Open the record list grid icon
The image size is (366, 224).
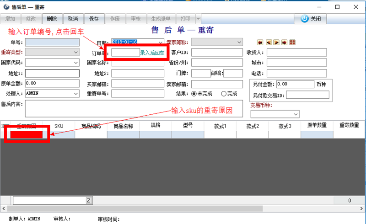pyautogui.click(x=292, y=43)
